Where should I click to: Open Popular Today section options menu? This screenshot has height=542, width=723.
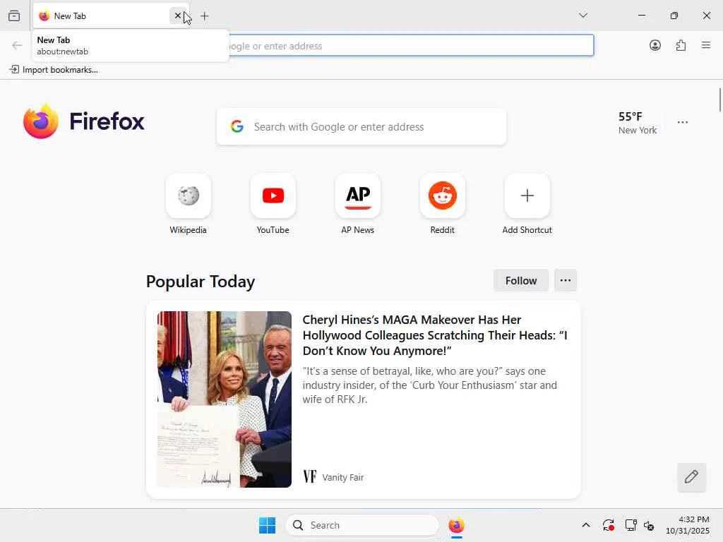566,280
